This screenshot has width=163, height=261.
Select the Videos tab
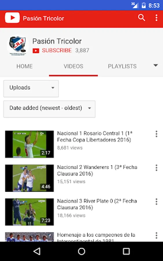(74, 66)
